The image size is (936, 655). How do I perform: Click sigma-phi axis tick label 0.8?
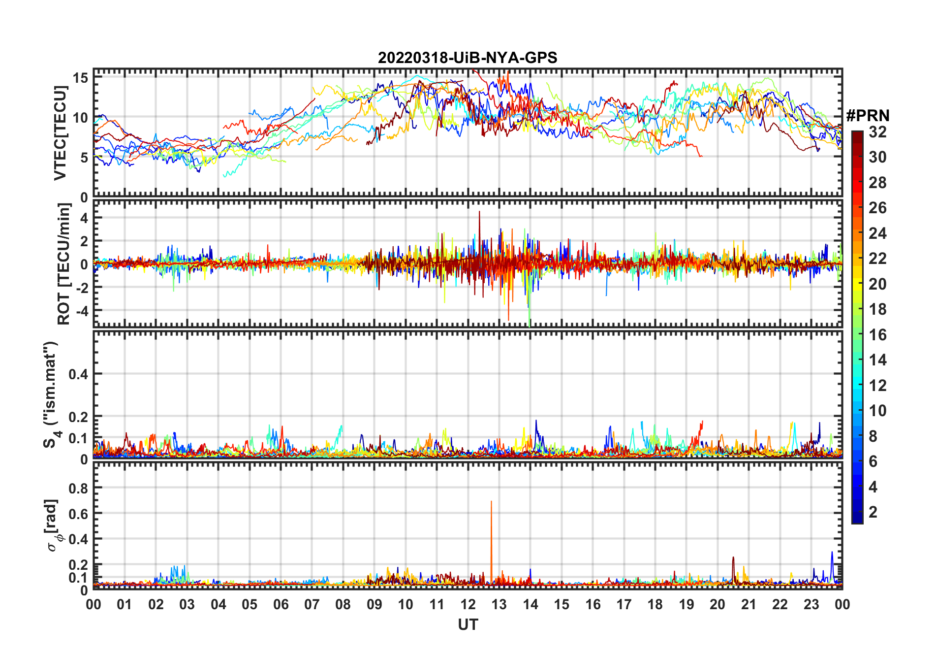[x=79, y=488]
